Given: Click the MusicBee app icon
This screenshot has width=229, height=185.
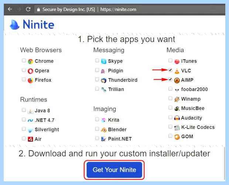Looking at the screenshot, I should click(x=177, y=108).
